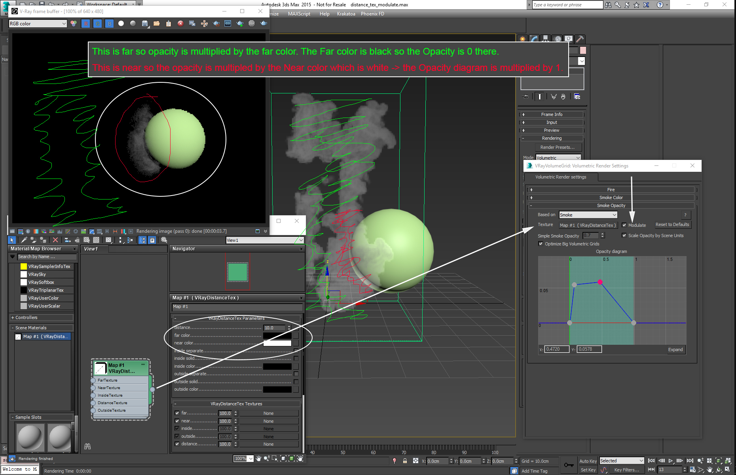The width and height of the screenshot is (736, 475).
Task: Toggle the outside texture enable checkbox
Action: pyautogui.click(x=177, y=436)
